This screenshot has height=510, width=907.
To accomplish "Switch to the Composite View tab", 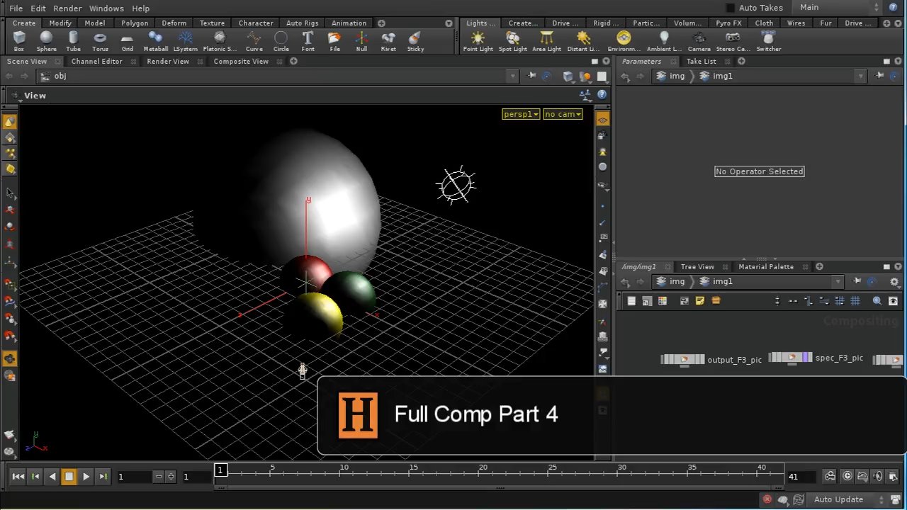I will point(241,61).
